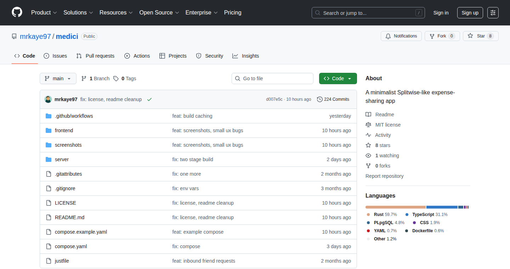Screen dimensions: 510x269
Task: Click the Sign up button
Action: click(x=470, y=13)
